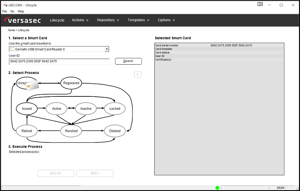Click the vSEC:CMS app icon in title bar
This screenshot has width=300, height=191.
5,5
